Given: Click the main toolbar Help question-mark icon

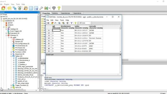Looking at the screenshot, I should pos(59,8).
